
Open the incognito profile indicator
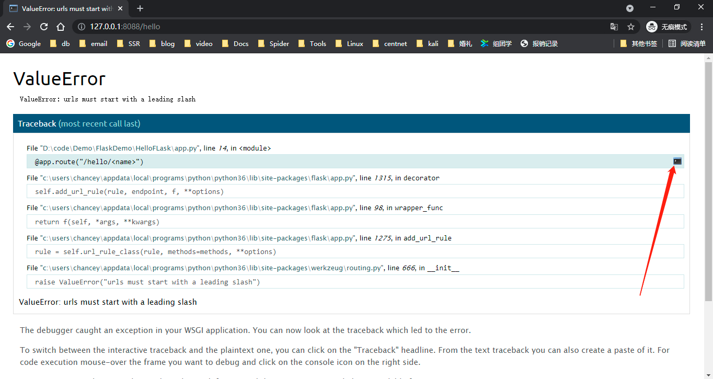pyautogui.click(x=669, y=27)
